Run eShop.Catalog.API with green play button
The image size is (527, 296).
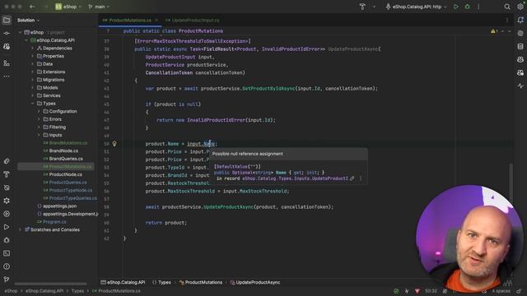point(456,7)
